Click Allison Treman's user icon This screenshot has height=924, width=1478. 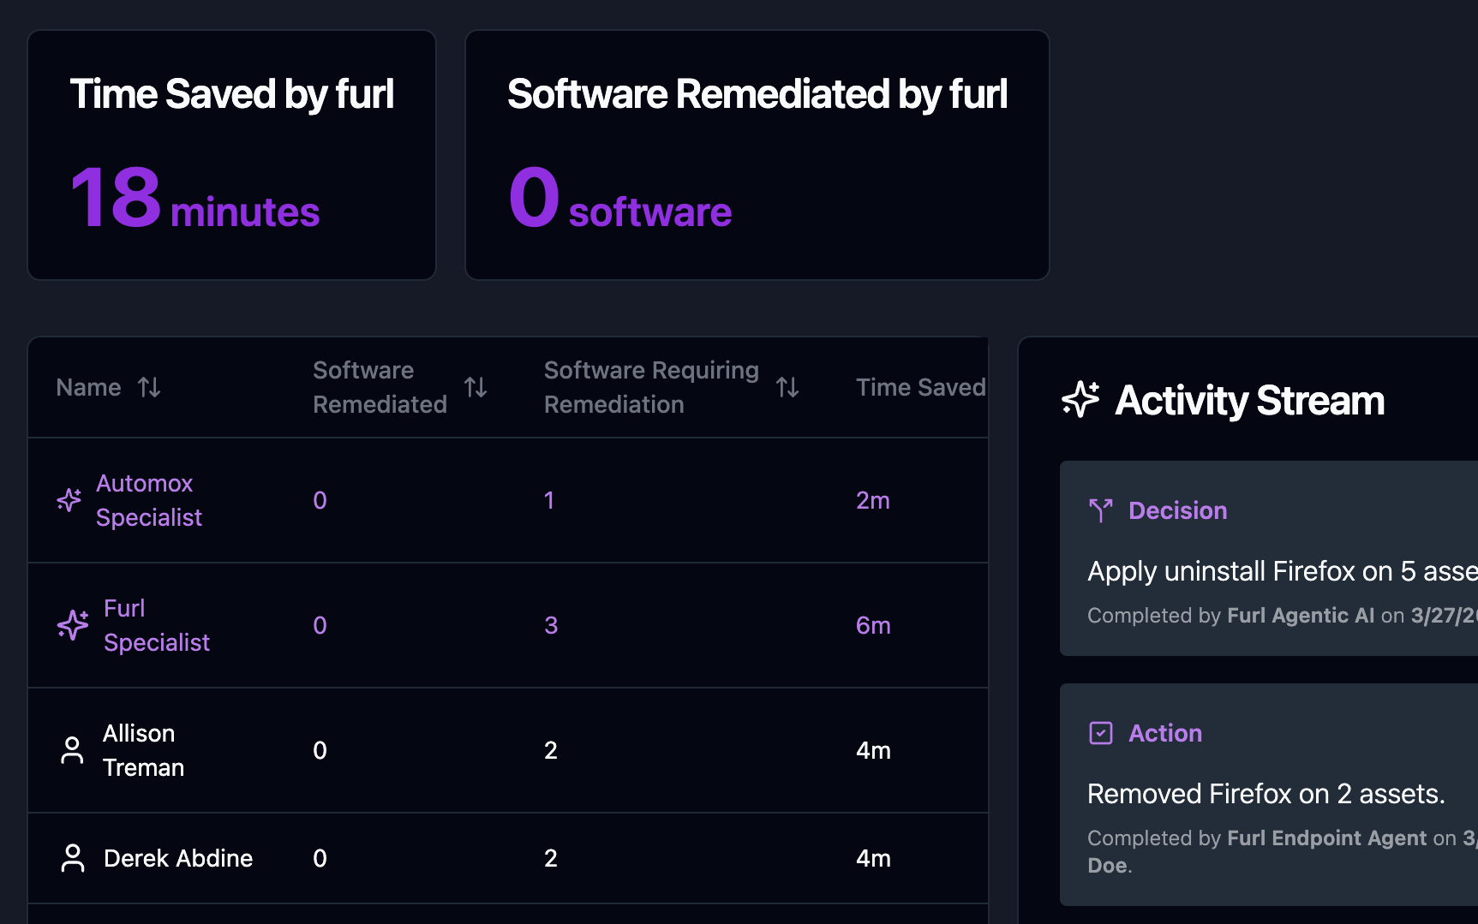tap(73, 750)
